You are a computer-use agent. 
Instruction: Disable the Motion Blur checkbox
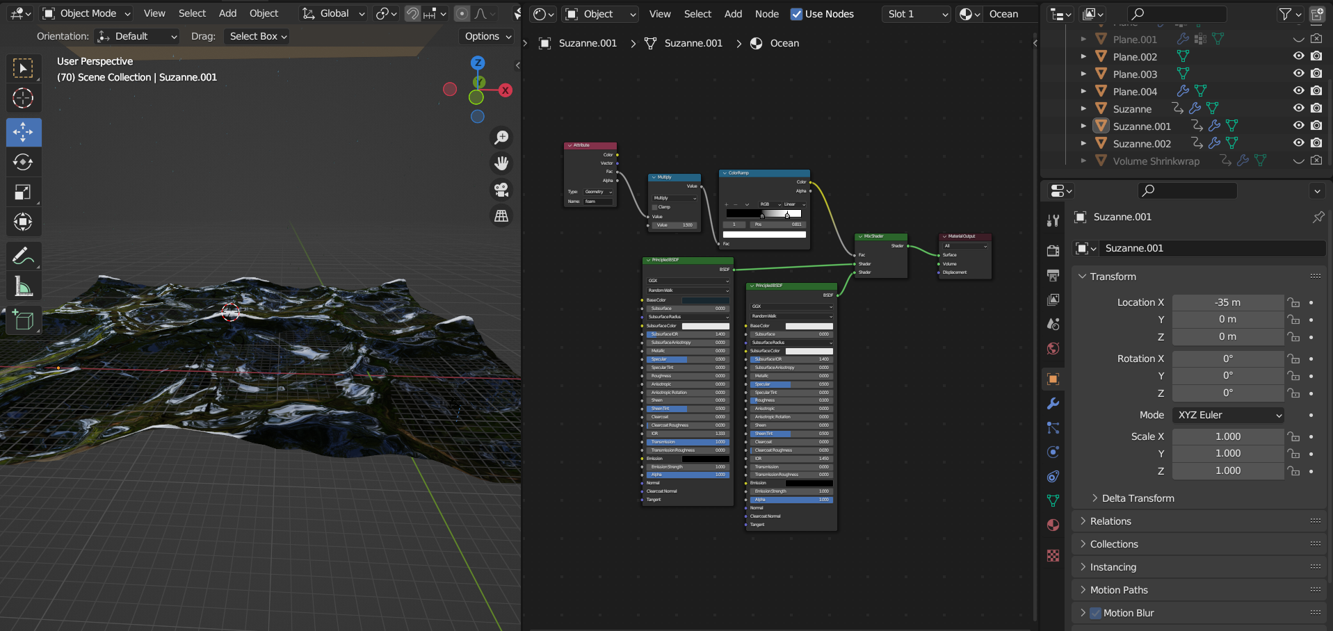[1096, 613]
